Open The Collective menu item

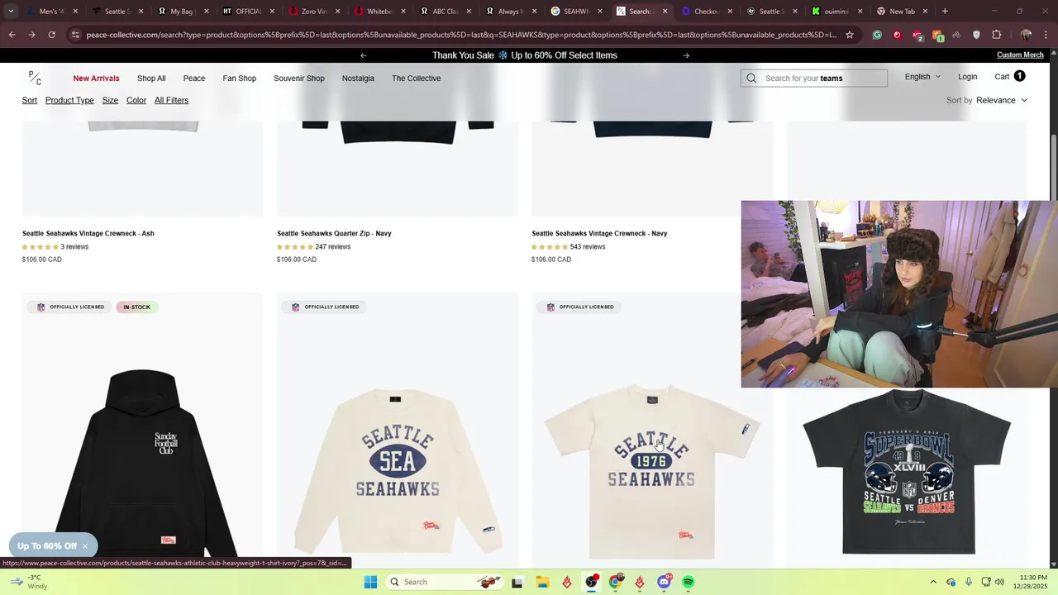pyautogui.click(x=416, y=79)
